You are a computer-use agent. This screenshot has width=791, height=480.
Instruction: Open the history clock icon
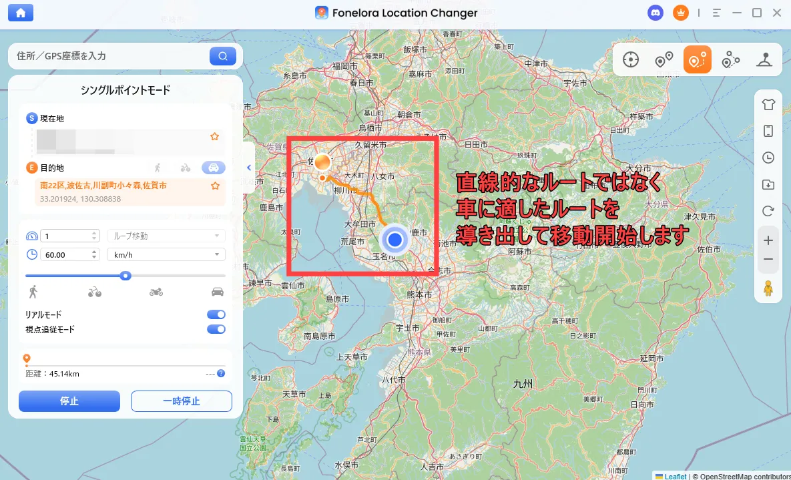(768, 158)
